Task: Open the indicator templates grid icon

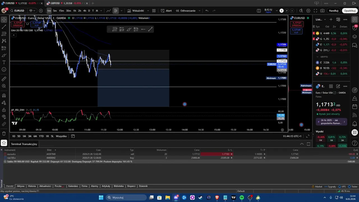Action: tap(154, 11)
